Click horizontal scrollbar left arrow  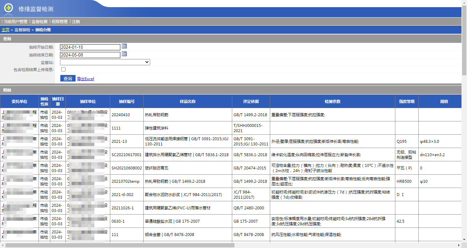point(3,245)
